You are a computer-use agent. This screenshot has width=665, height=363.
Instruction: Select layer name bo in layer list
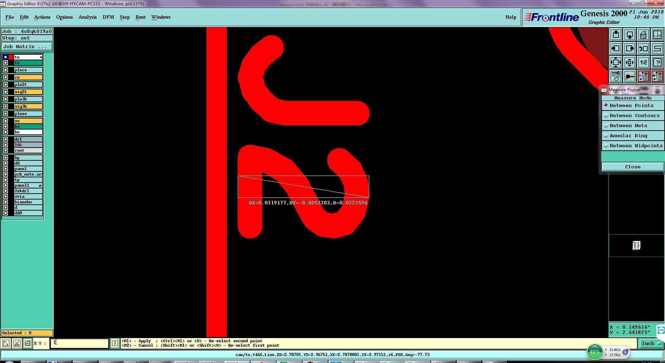(x=28, y=132)
